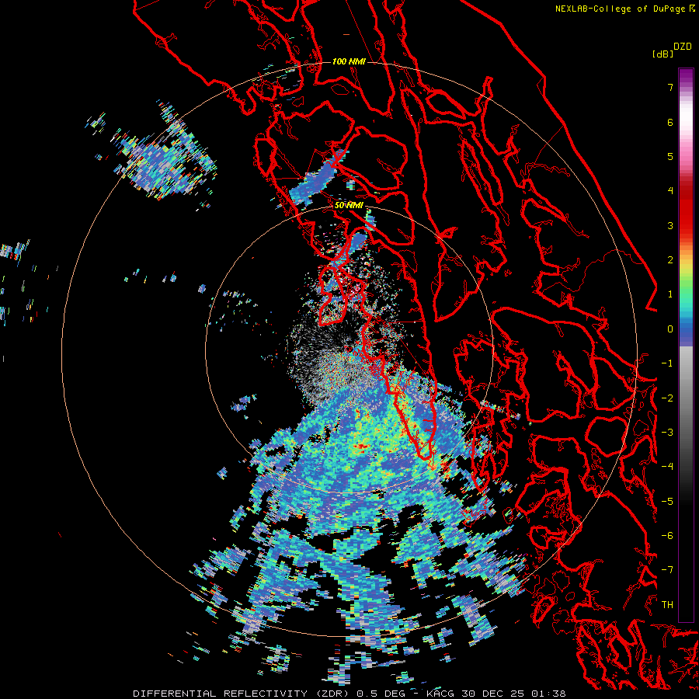The image size is (699, 699).
Task: Click the -6 value on color scale
Action: pyautogui.click(x=667, y=536)
